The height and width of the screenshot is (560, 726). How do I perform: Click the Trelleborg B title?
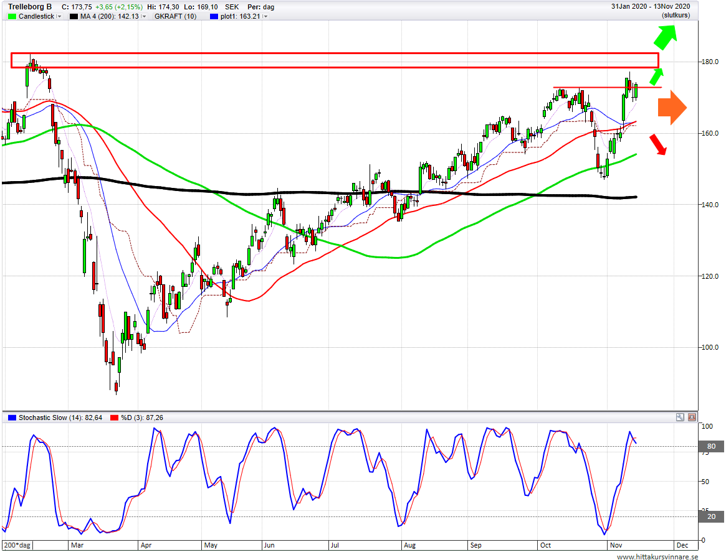pos(30,7)
